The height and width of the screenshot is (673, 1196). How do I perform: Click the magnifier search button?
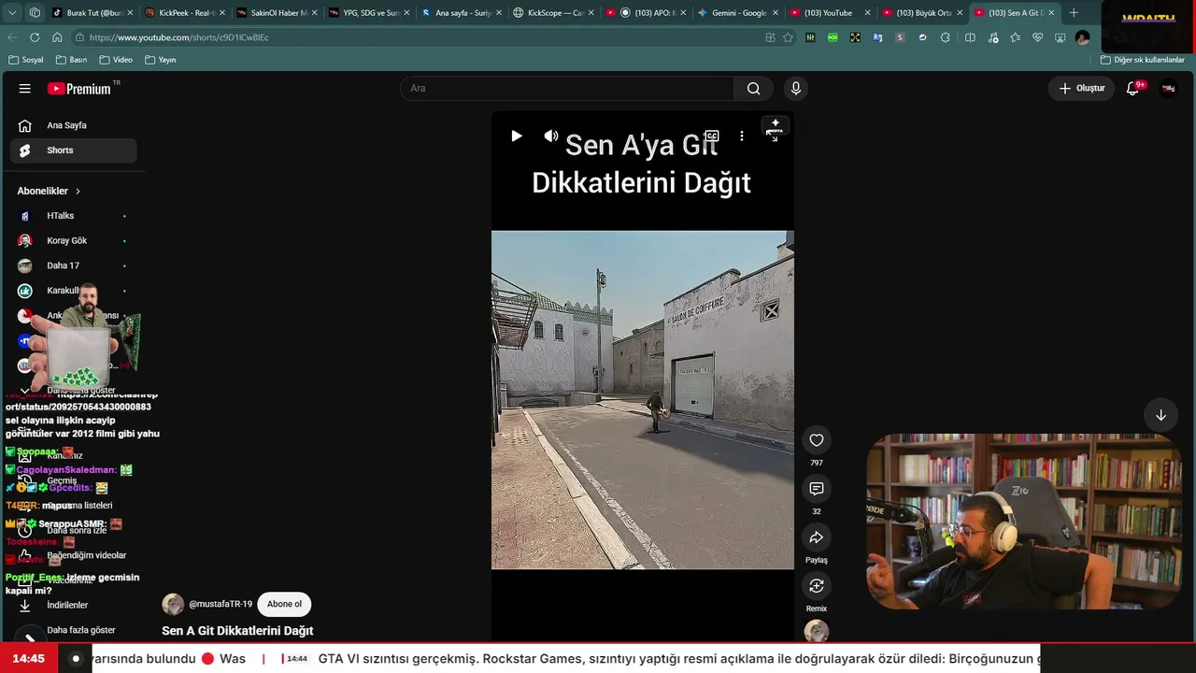[753, 89]
